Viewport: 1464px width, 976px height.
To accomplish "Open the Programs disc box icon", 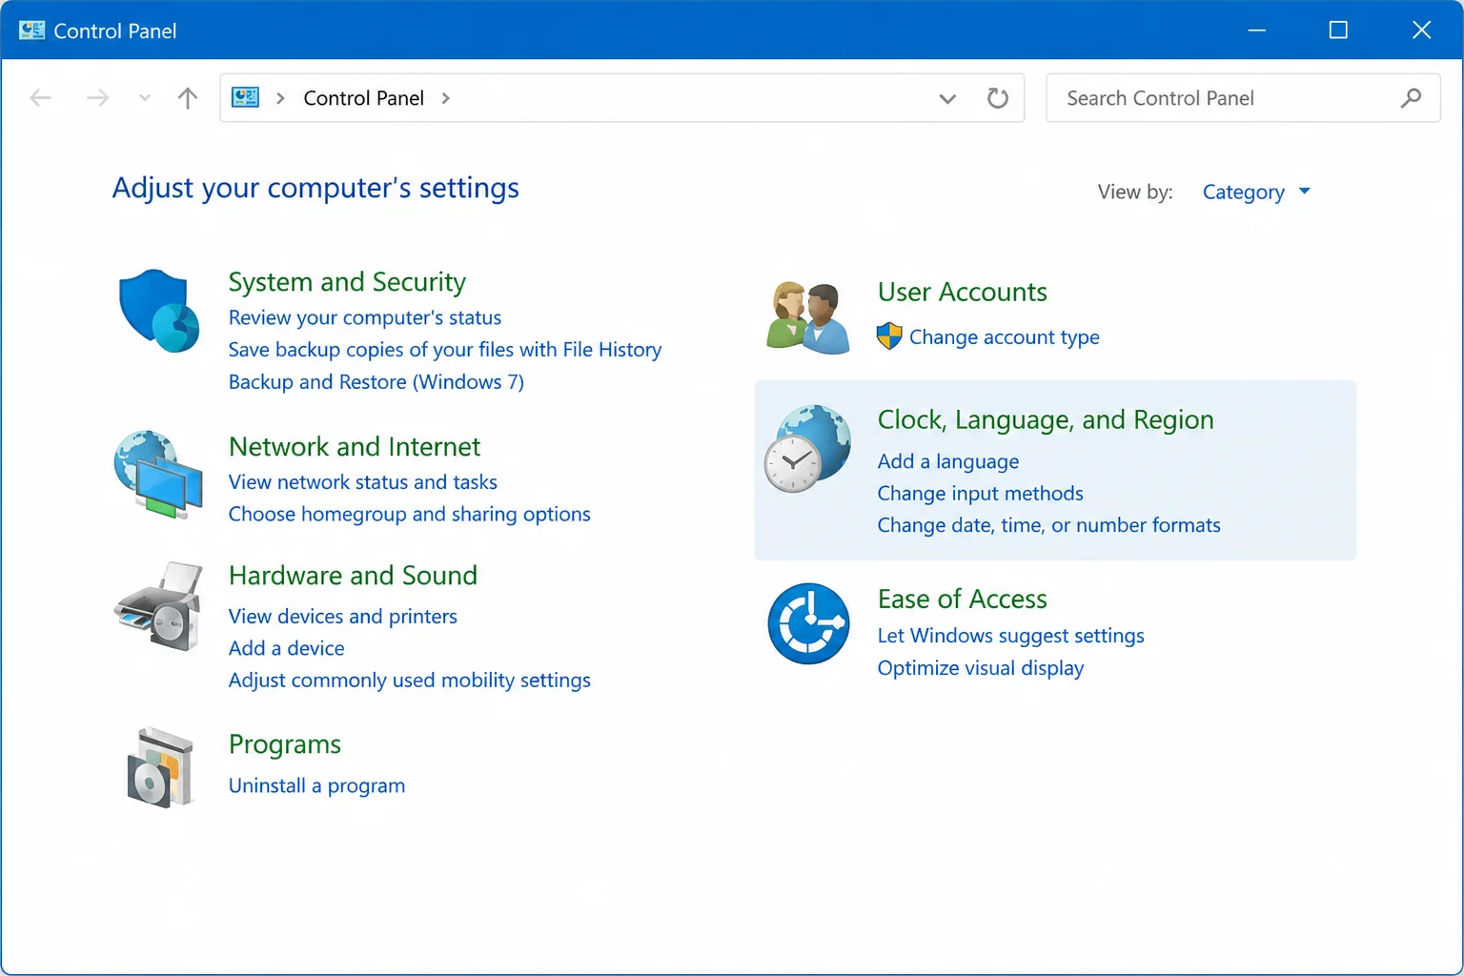I will click(160, 768).
